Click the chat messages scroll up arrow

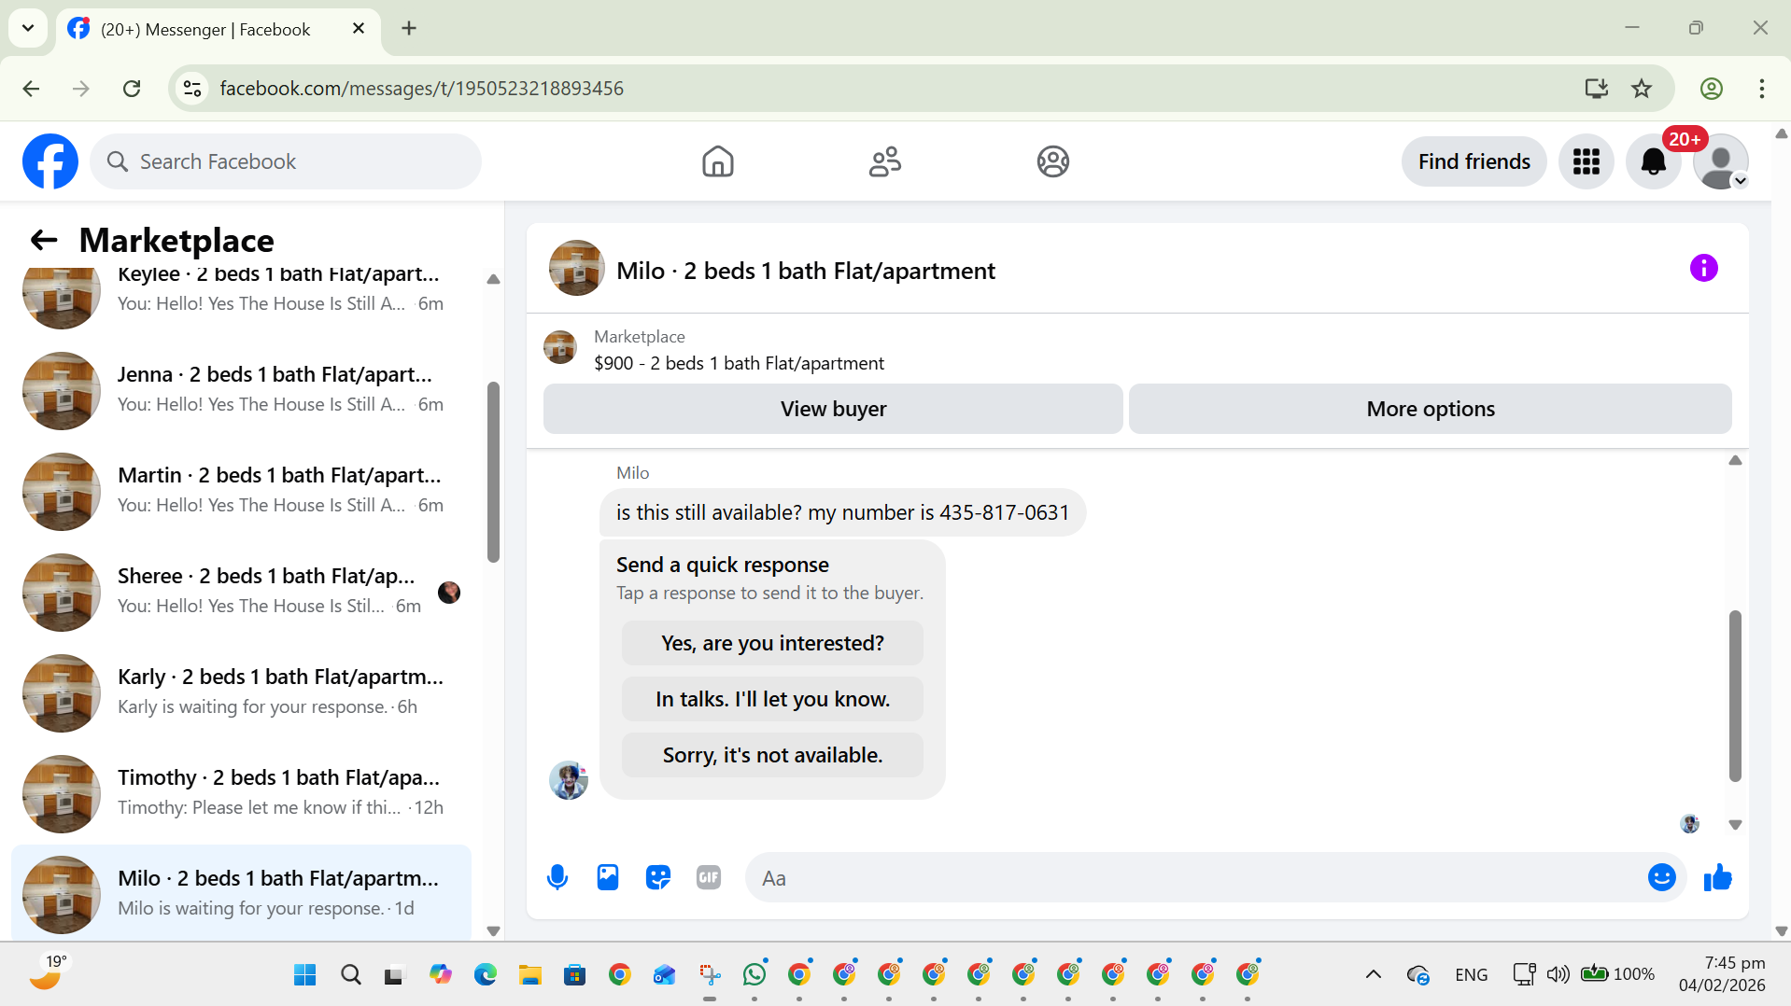pos(1735,460)
